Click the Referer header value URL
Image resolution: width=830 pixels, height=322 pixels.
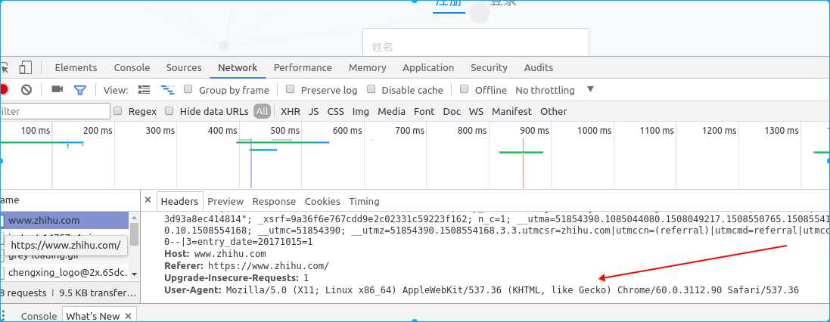(269, 266)
